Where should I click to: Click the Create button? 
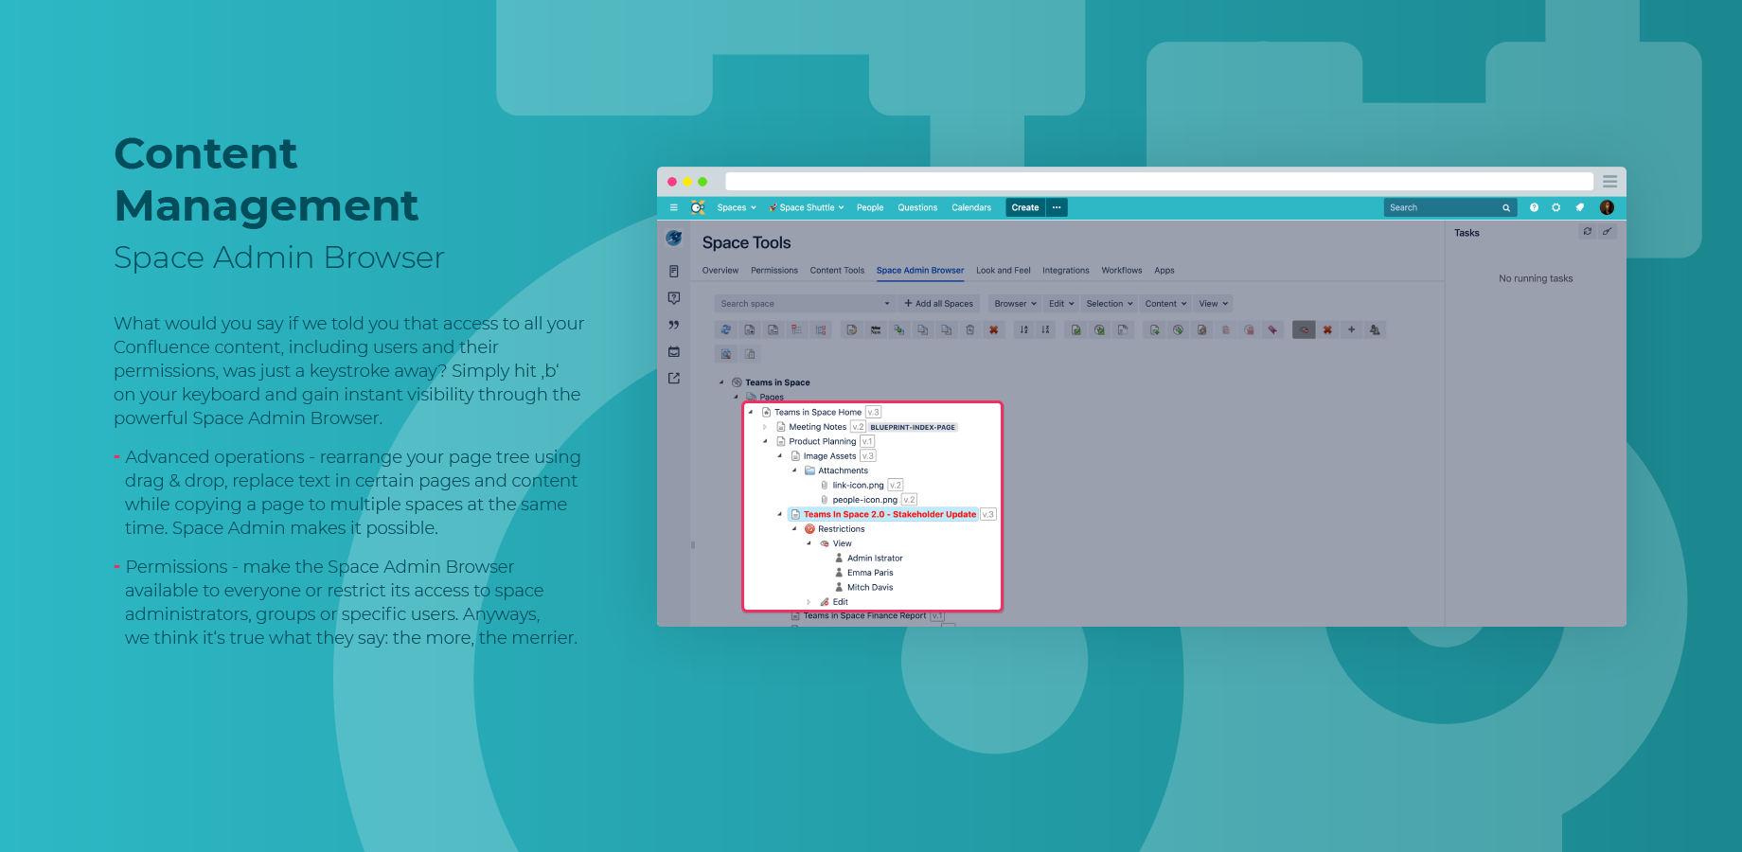(1025, 207)
